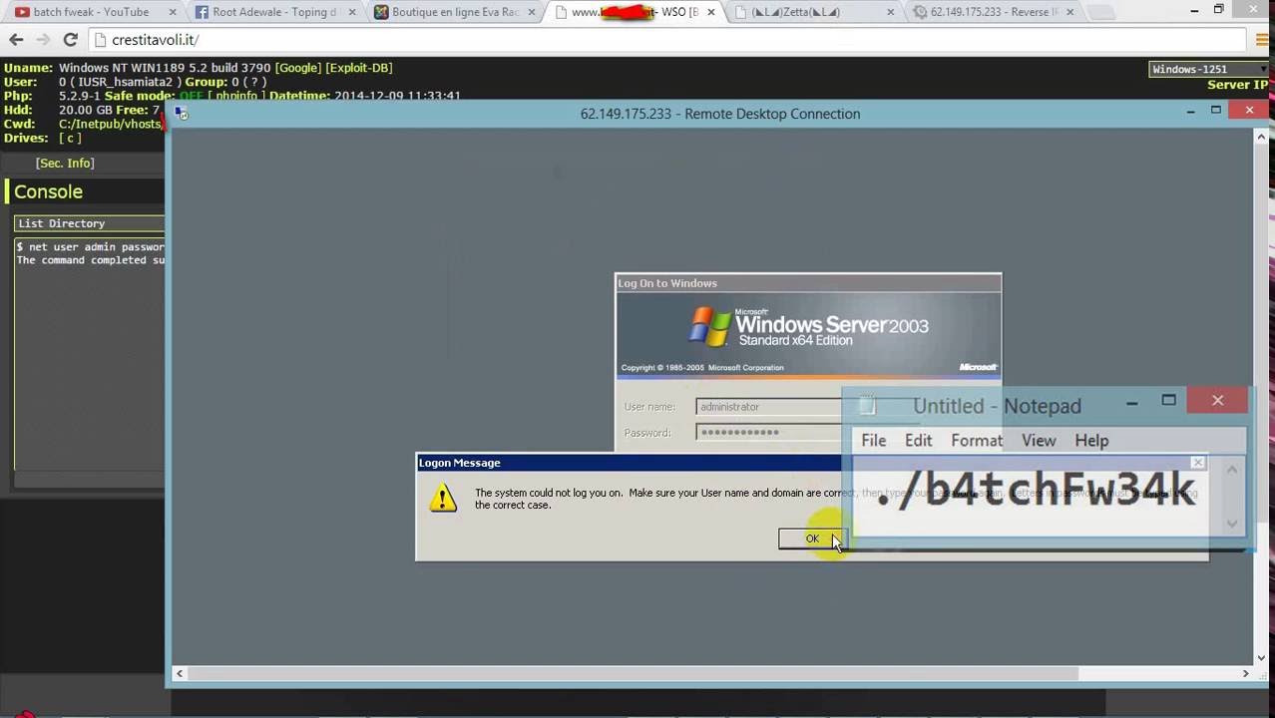Minimize the Chrome browser window
Screen dimensions: 1275x718
click(x=1195, y=10)
